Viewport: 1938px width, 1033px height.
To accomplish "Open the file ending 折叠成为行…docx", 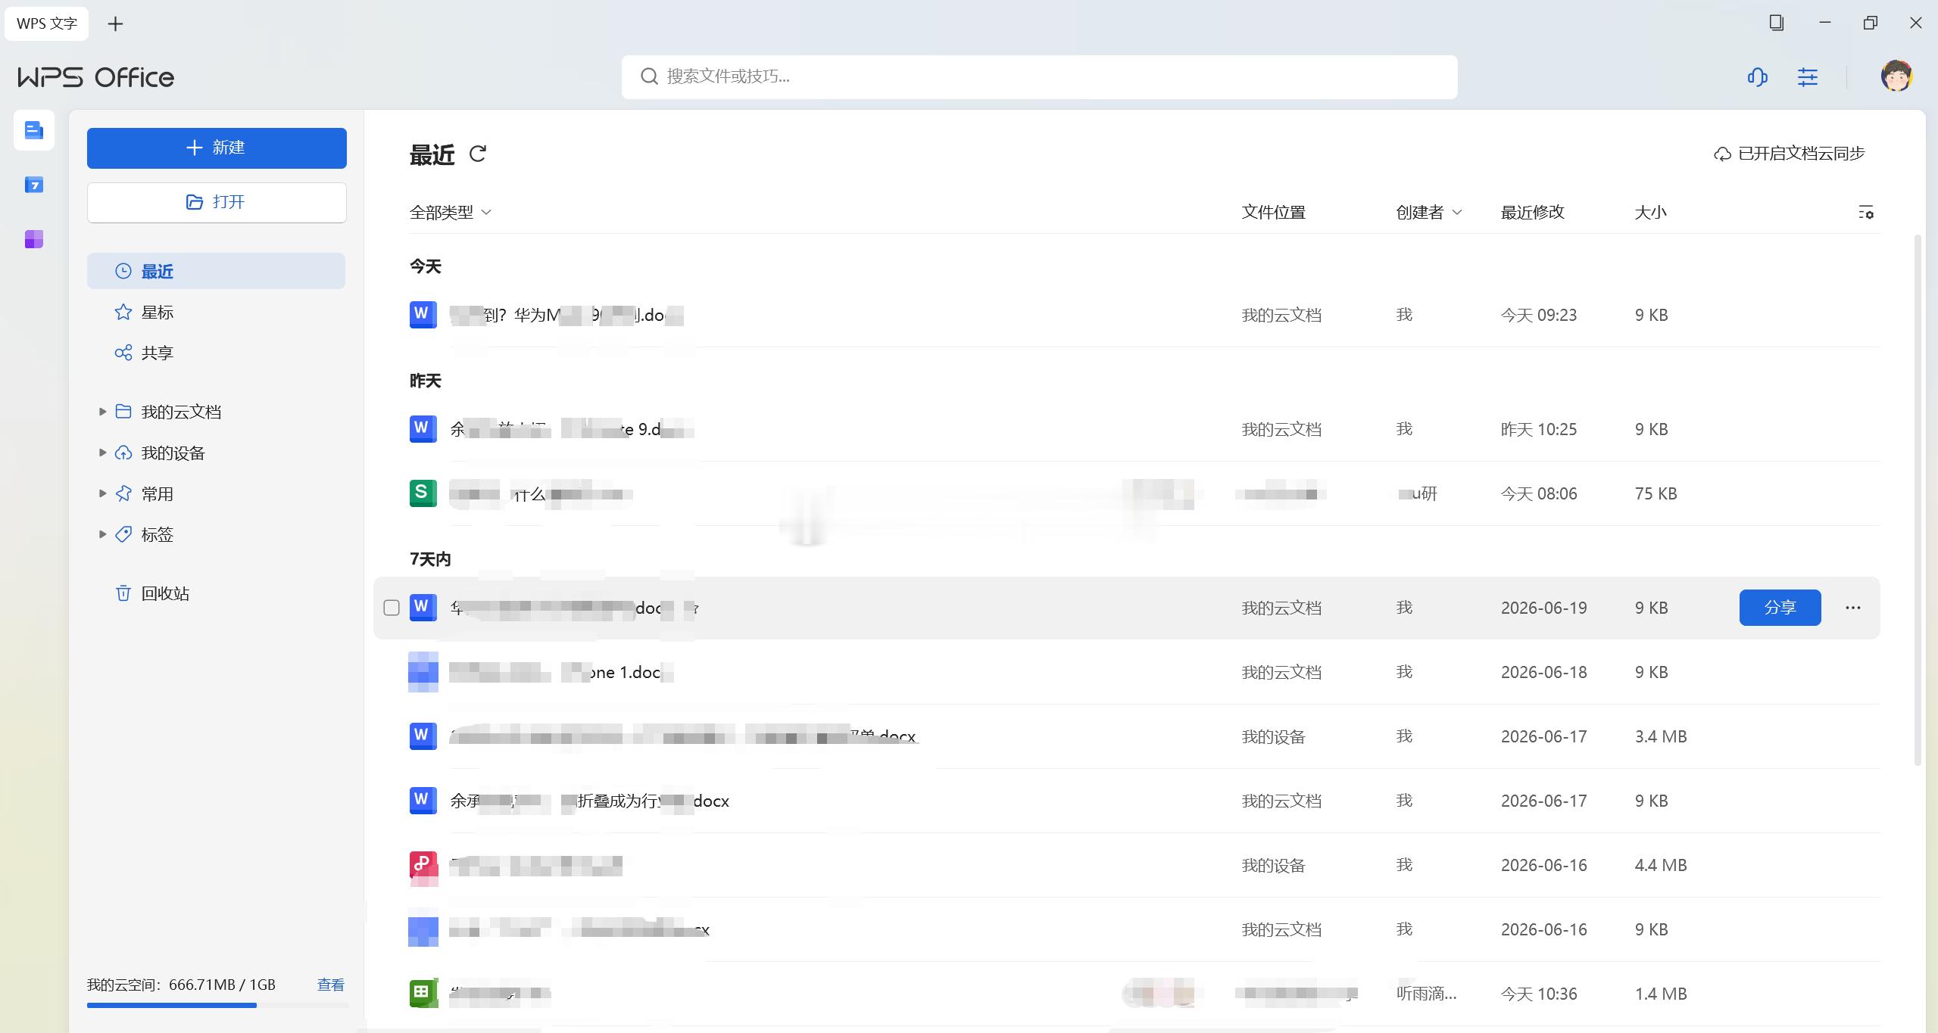I will click(589, 801).
